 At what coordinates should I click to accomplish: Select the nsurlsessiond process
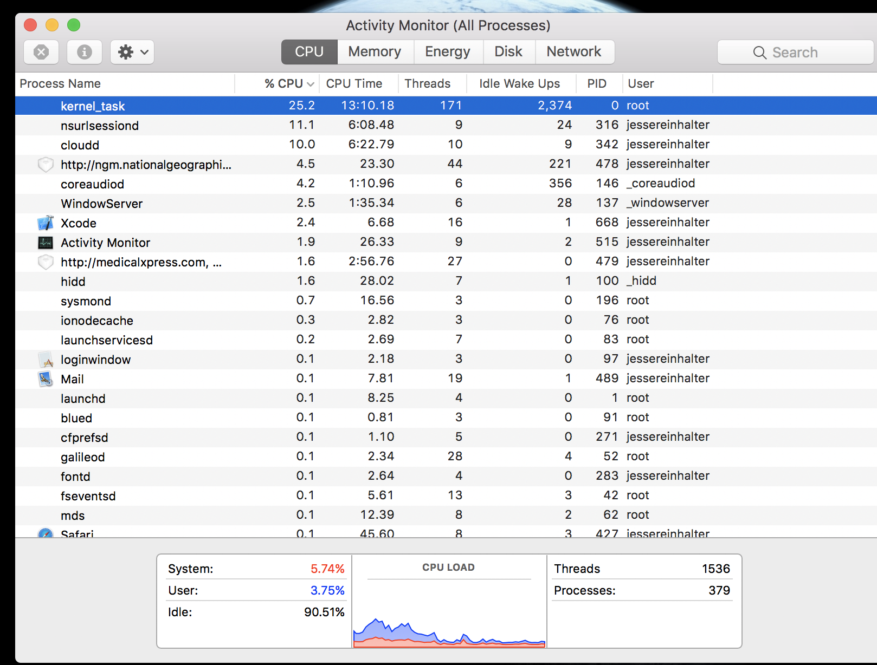pyautogui.click(x=446, y=125)
